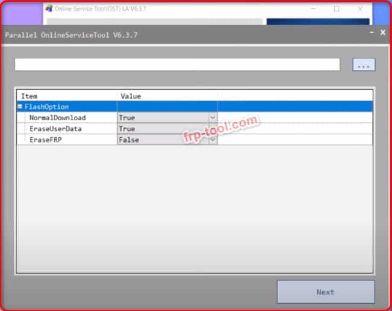Image resolution: width=392 pixels, height=311 pixels.
Task: Open the browse "..." button
Action: pos(364,64)
